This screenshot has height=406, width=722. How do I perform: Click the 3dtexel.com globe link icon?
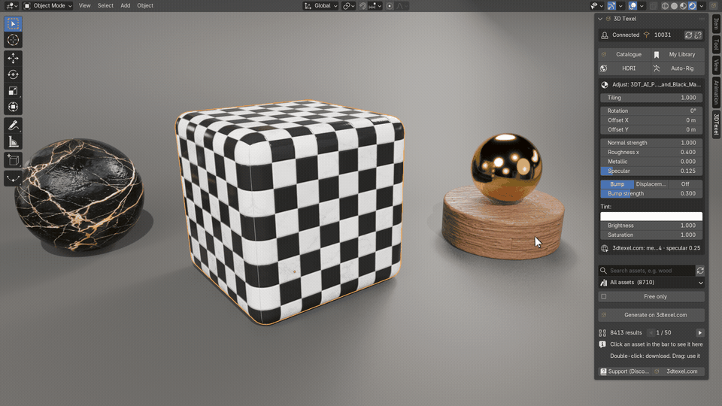pyautogui.click(x=604, y=248)
